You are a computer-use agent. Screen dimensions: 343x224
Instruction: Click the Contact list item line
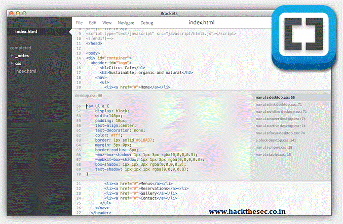click(141, 198)
